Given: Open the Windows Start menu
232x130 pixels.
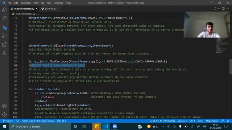Looking at the screenshot, I should [x=4, y=126].
